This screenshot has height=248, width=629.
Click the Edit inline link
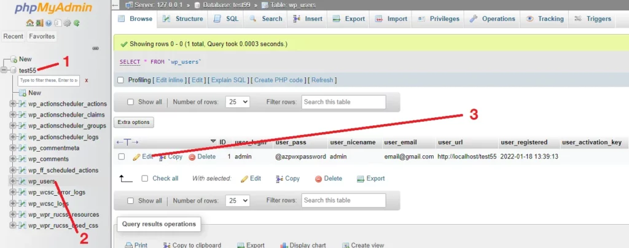click(x=170, y=80)
